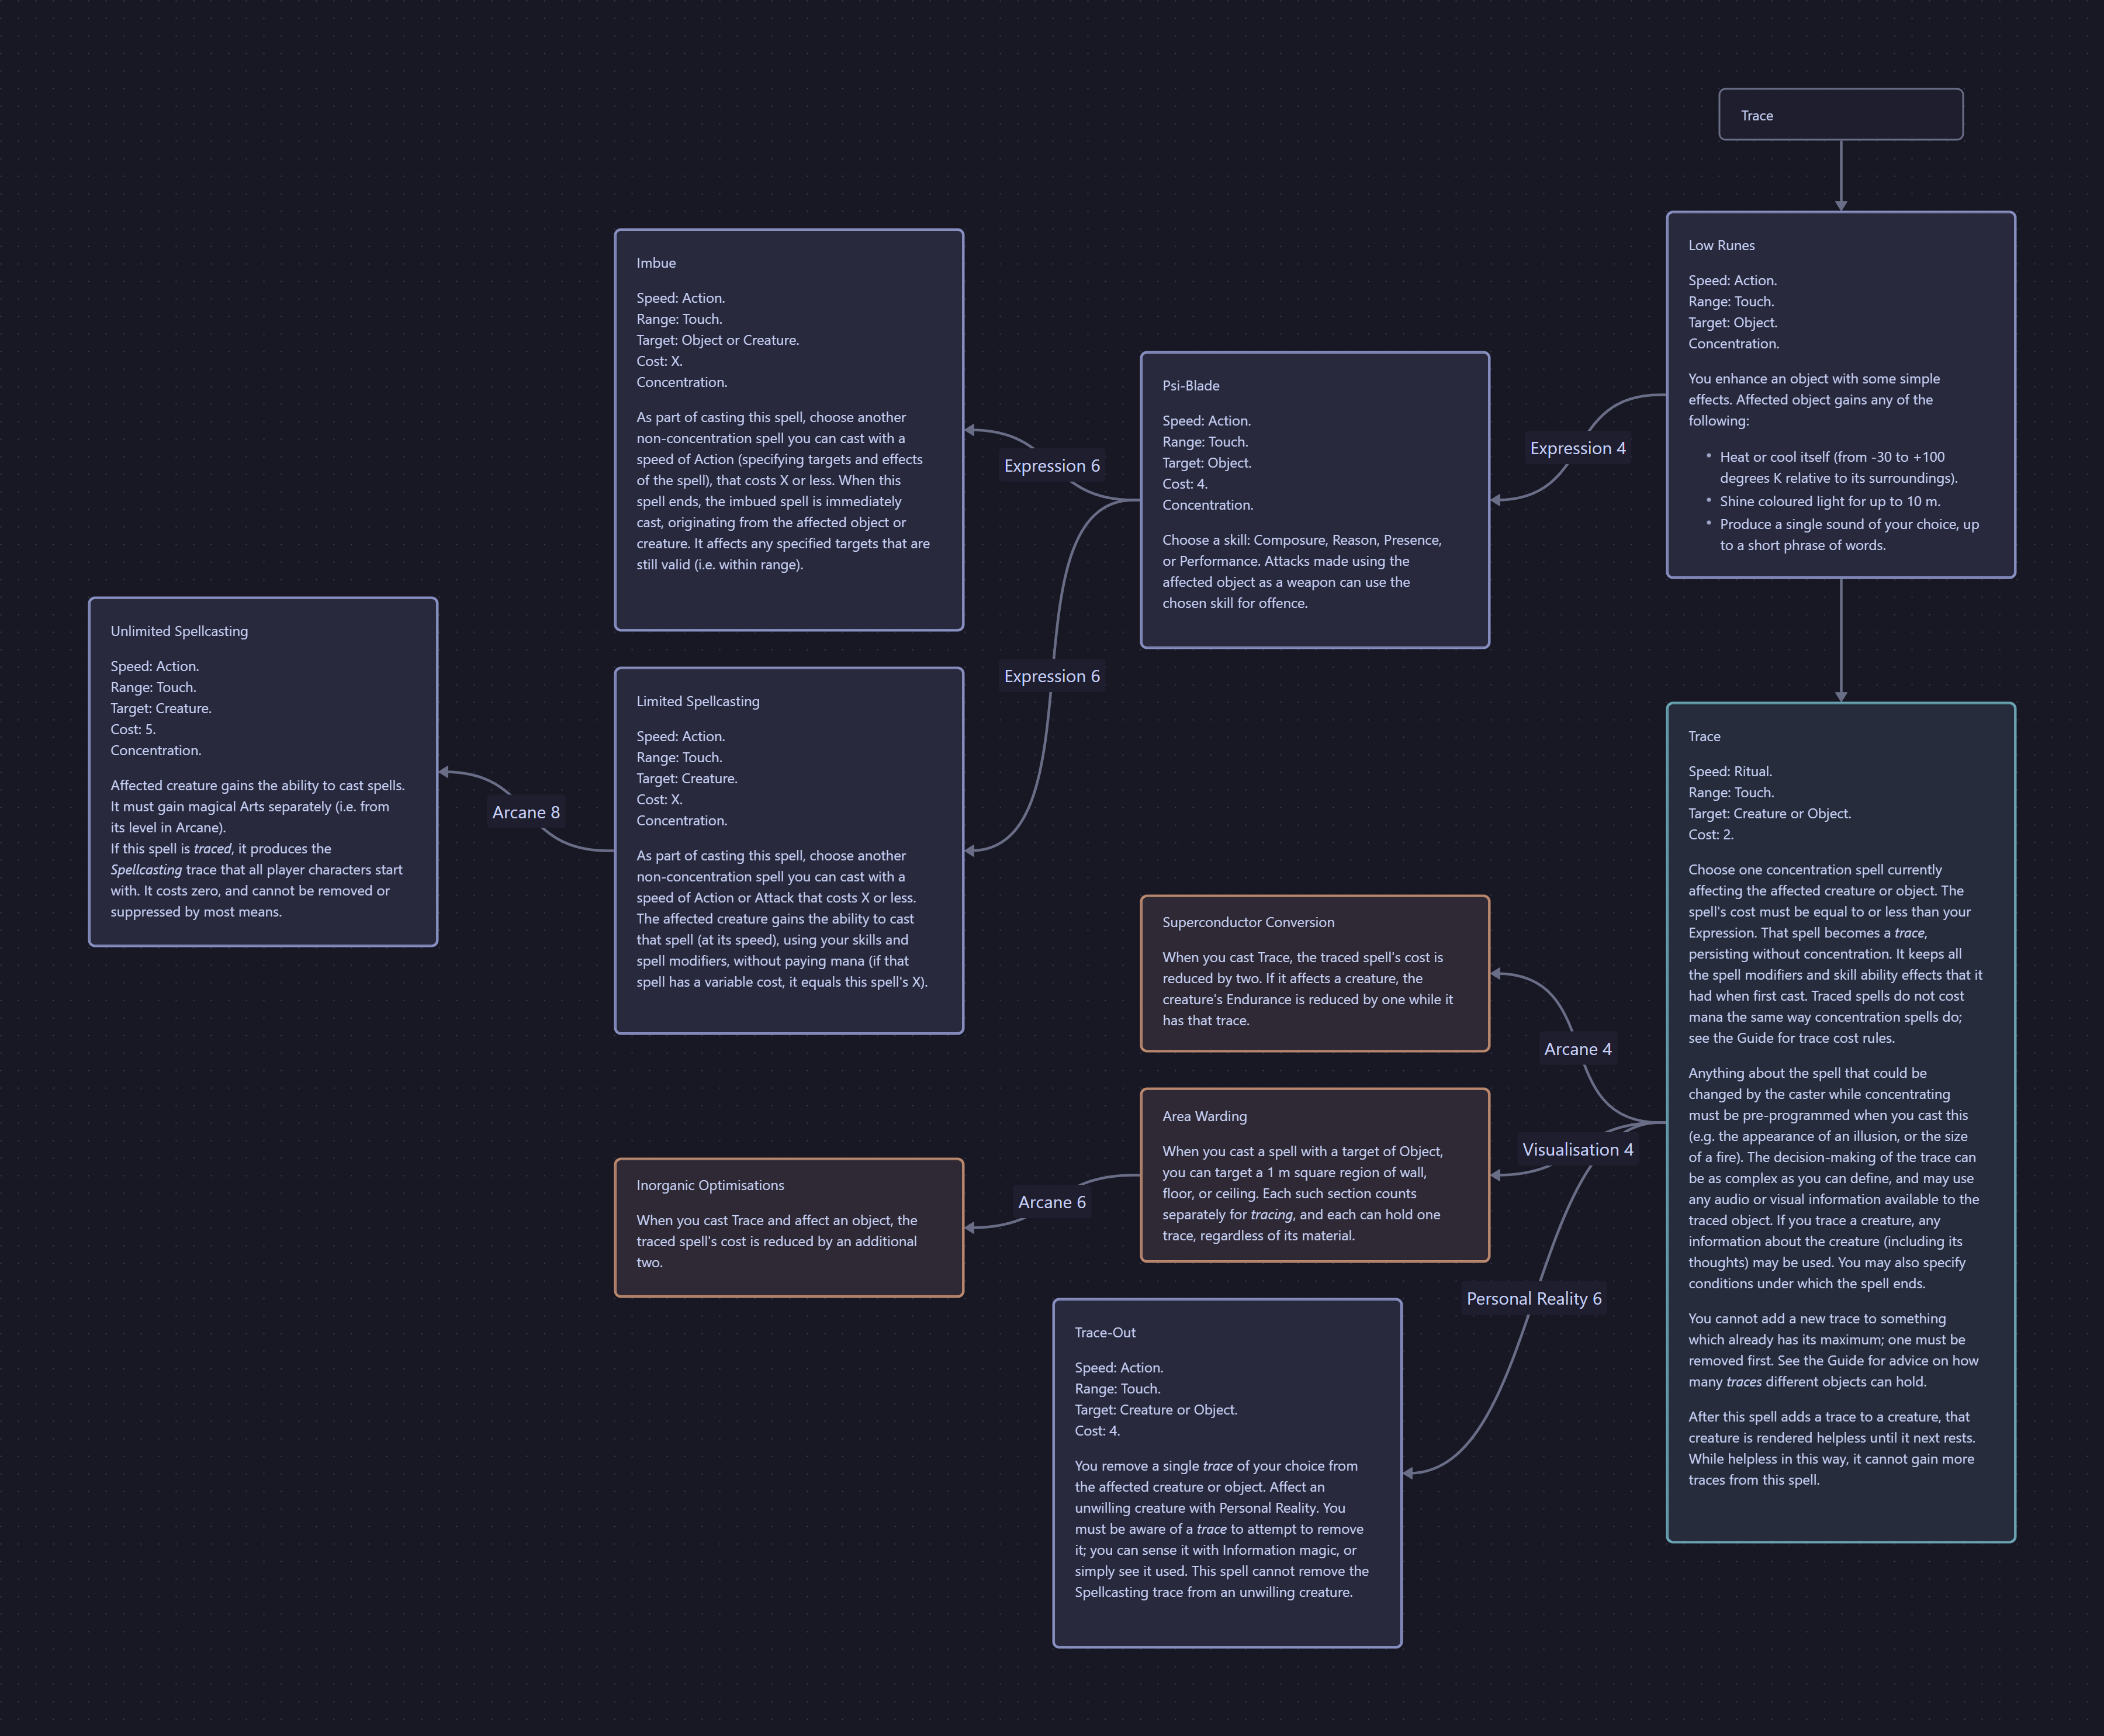Screen dimensions: 2104x1736
Task: Click the Arcane 8 edge label
Action: point(525,812)
